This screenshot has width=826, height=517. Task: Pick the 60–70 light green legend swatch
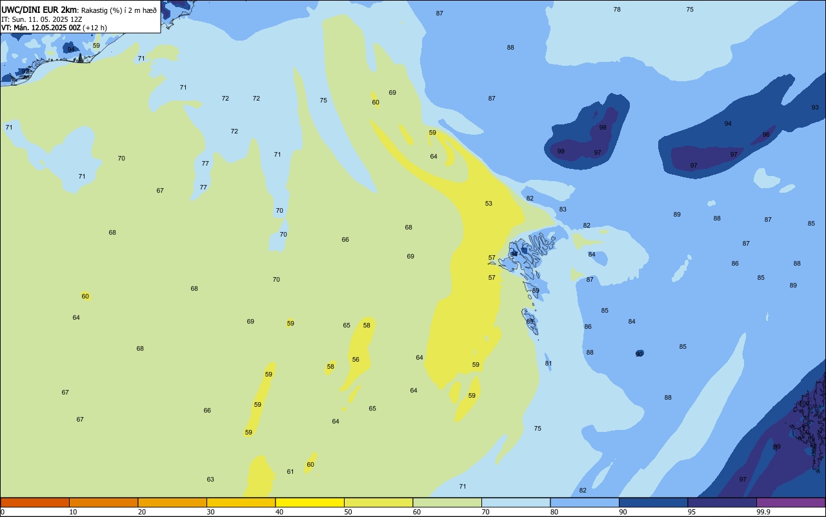(x=447, y=502)
